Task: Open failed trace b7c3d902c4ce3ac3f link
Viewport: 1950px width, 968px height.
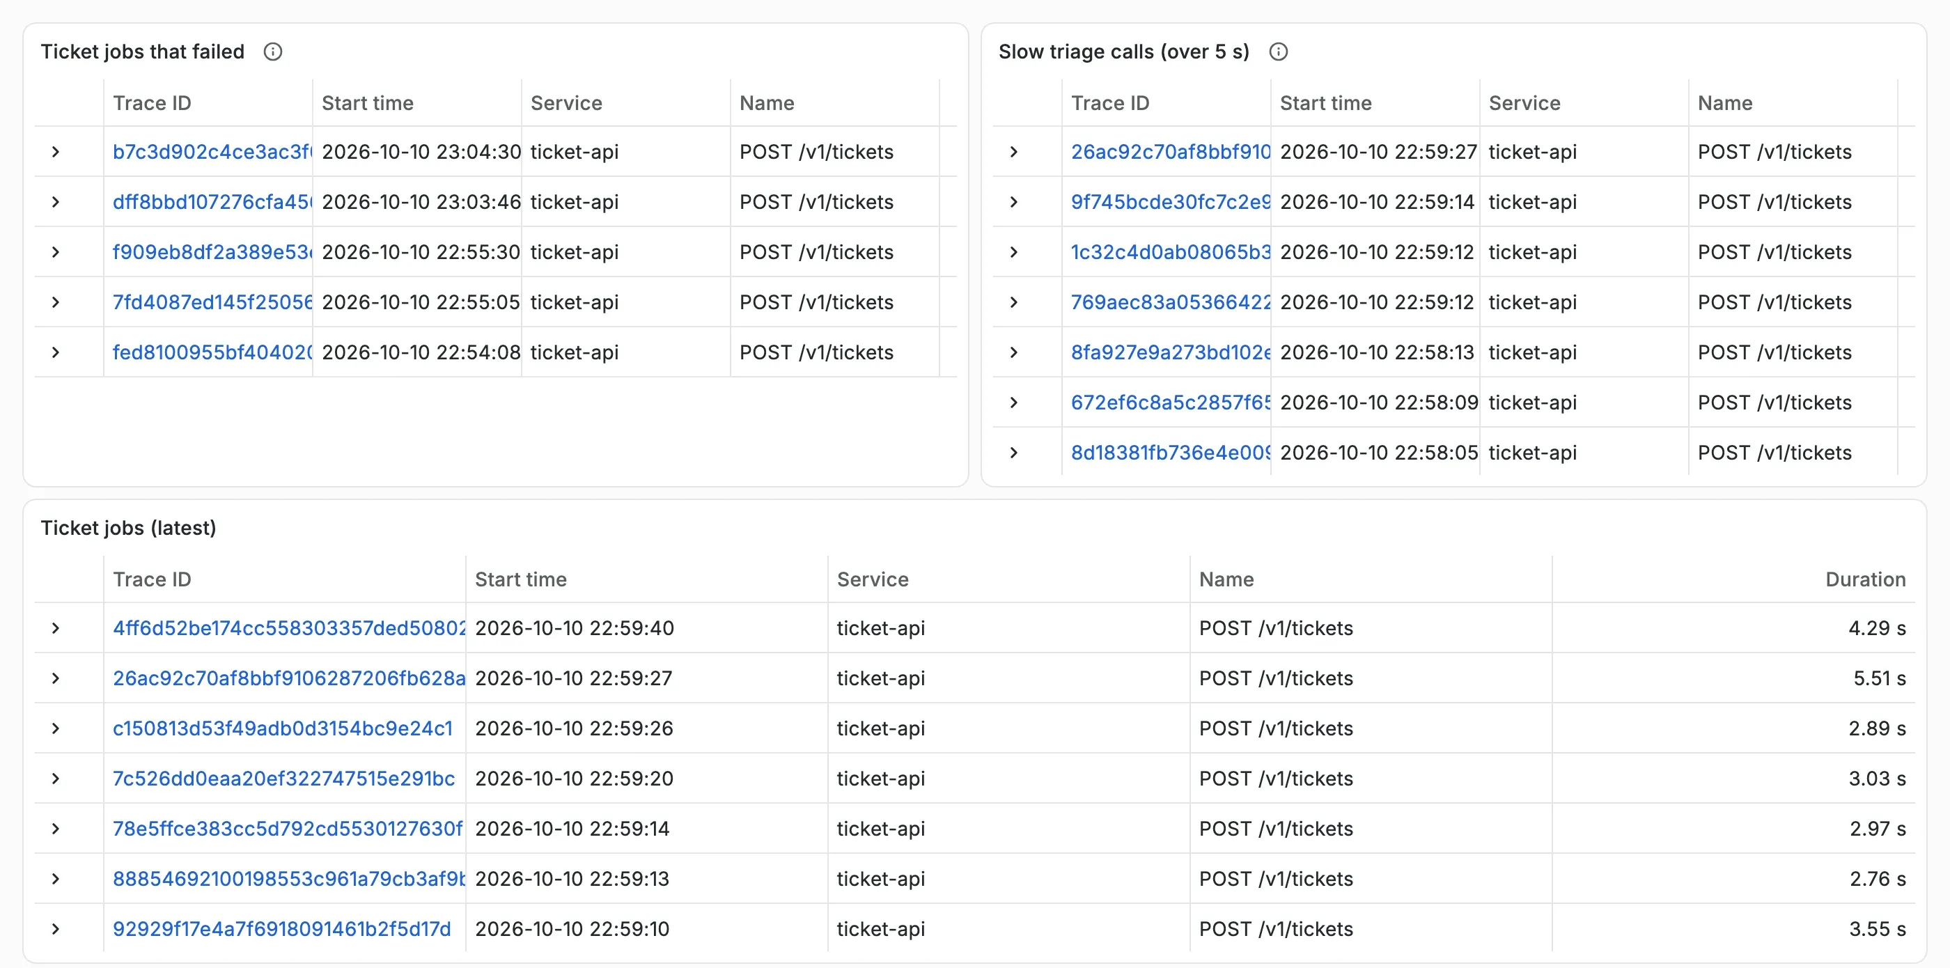Action: pyautogui.click(x=212, y=151)
